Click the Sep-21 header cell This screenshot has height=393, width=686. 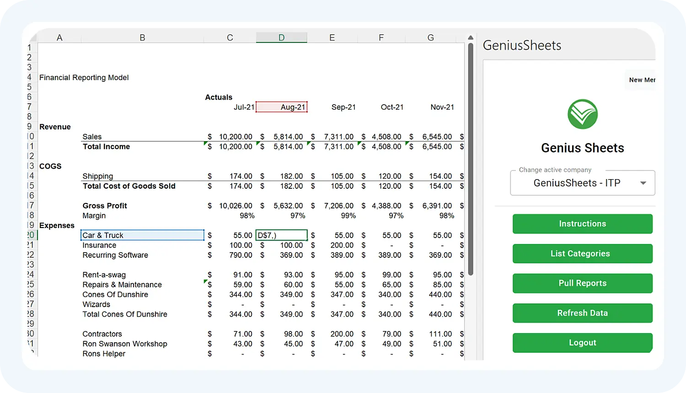343,107
